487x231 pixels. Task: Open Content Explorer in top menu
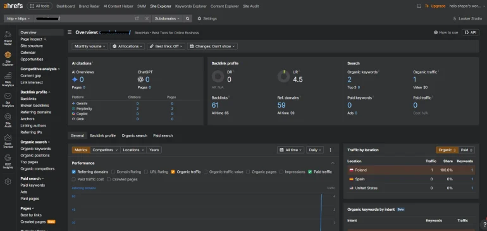[x=225, y=6]
